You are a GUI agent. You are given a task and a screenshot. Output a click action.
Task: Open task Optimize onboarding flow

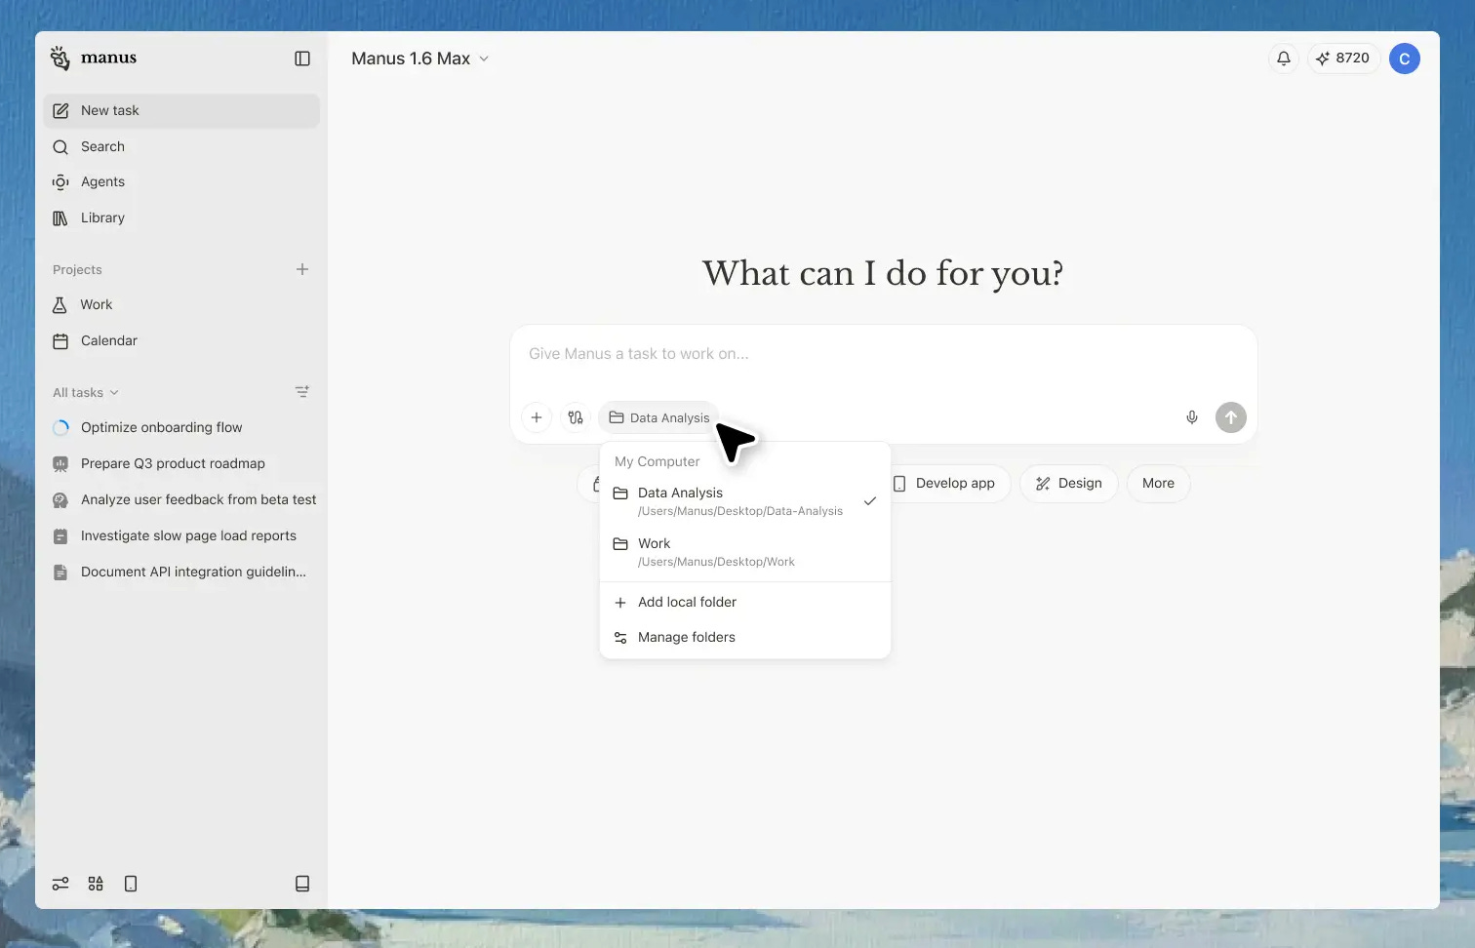pyautogui.click(x=181, y=427)
